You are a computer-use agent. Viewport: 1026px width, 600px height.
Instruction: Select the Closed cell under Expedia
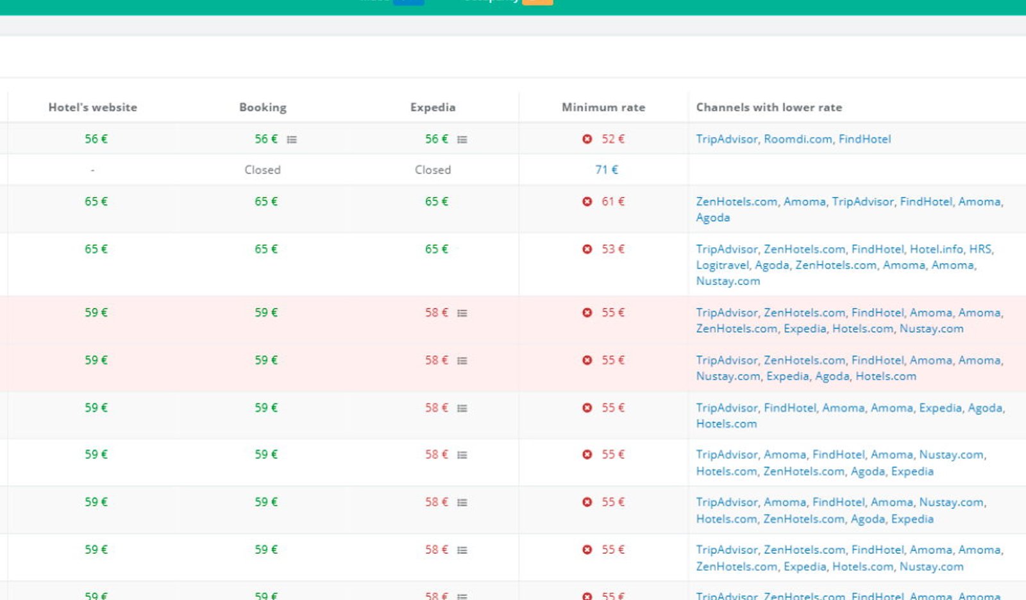[x=433, y=170]
